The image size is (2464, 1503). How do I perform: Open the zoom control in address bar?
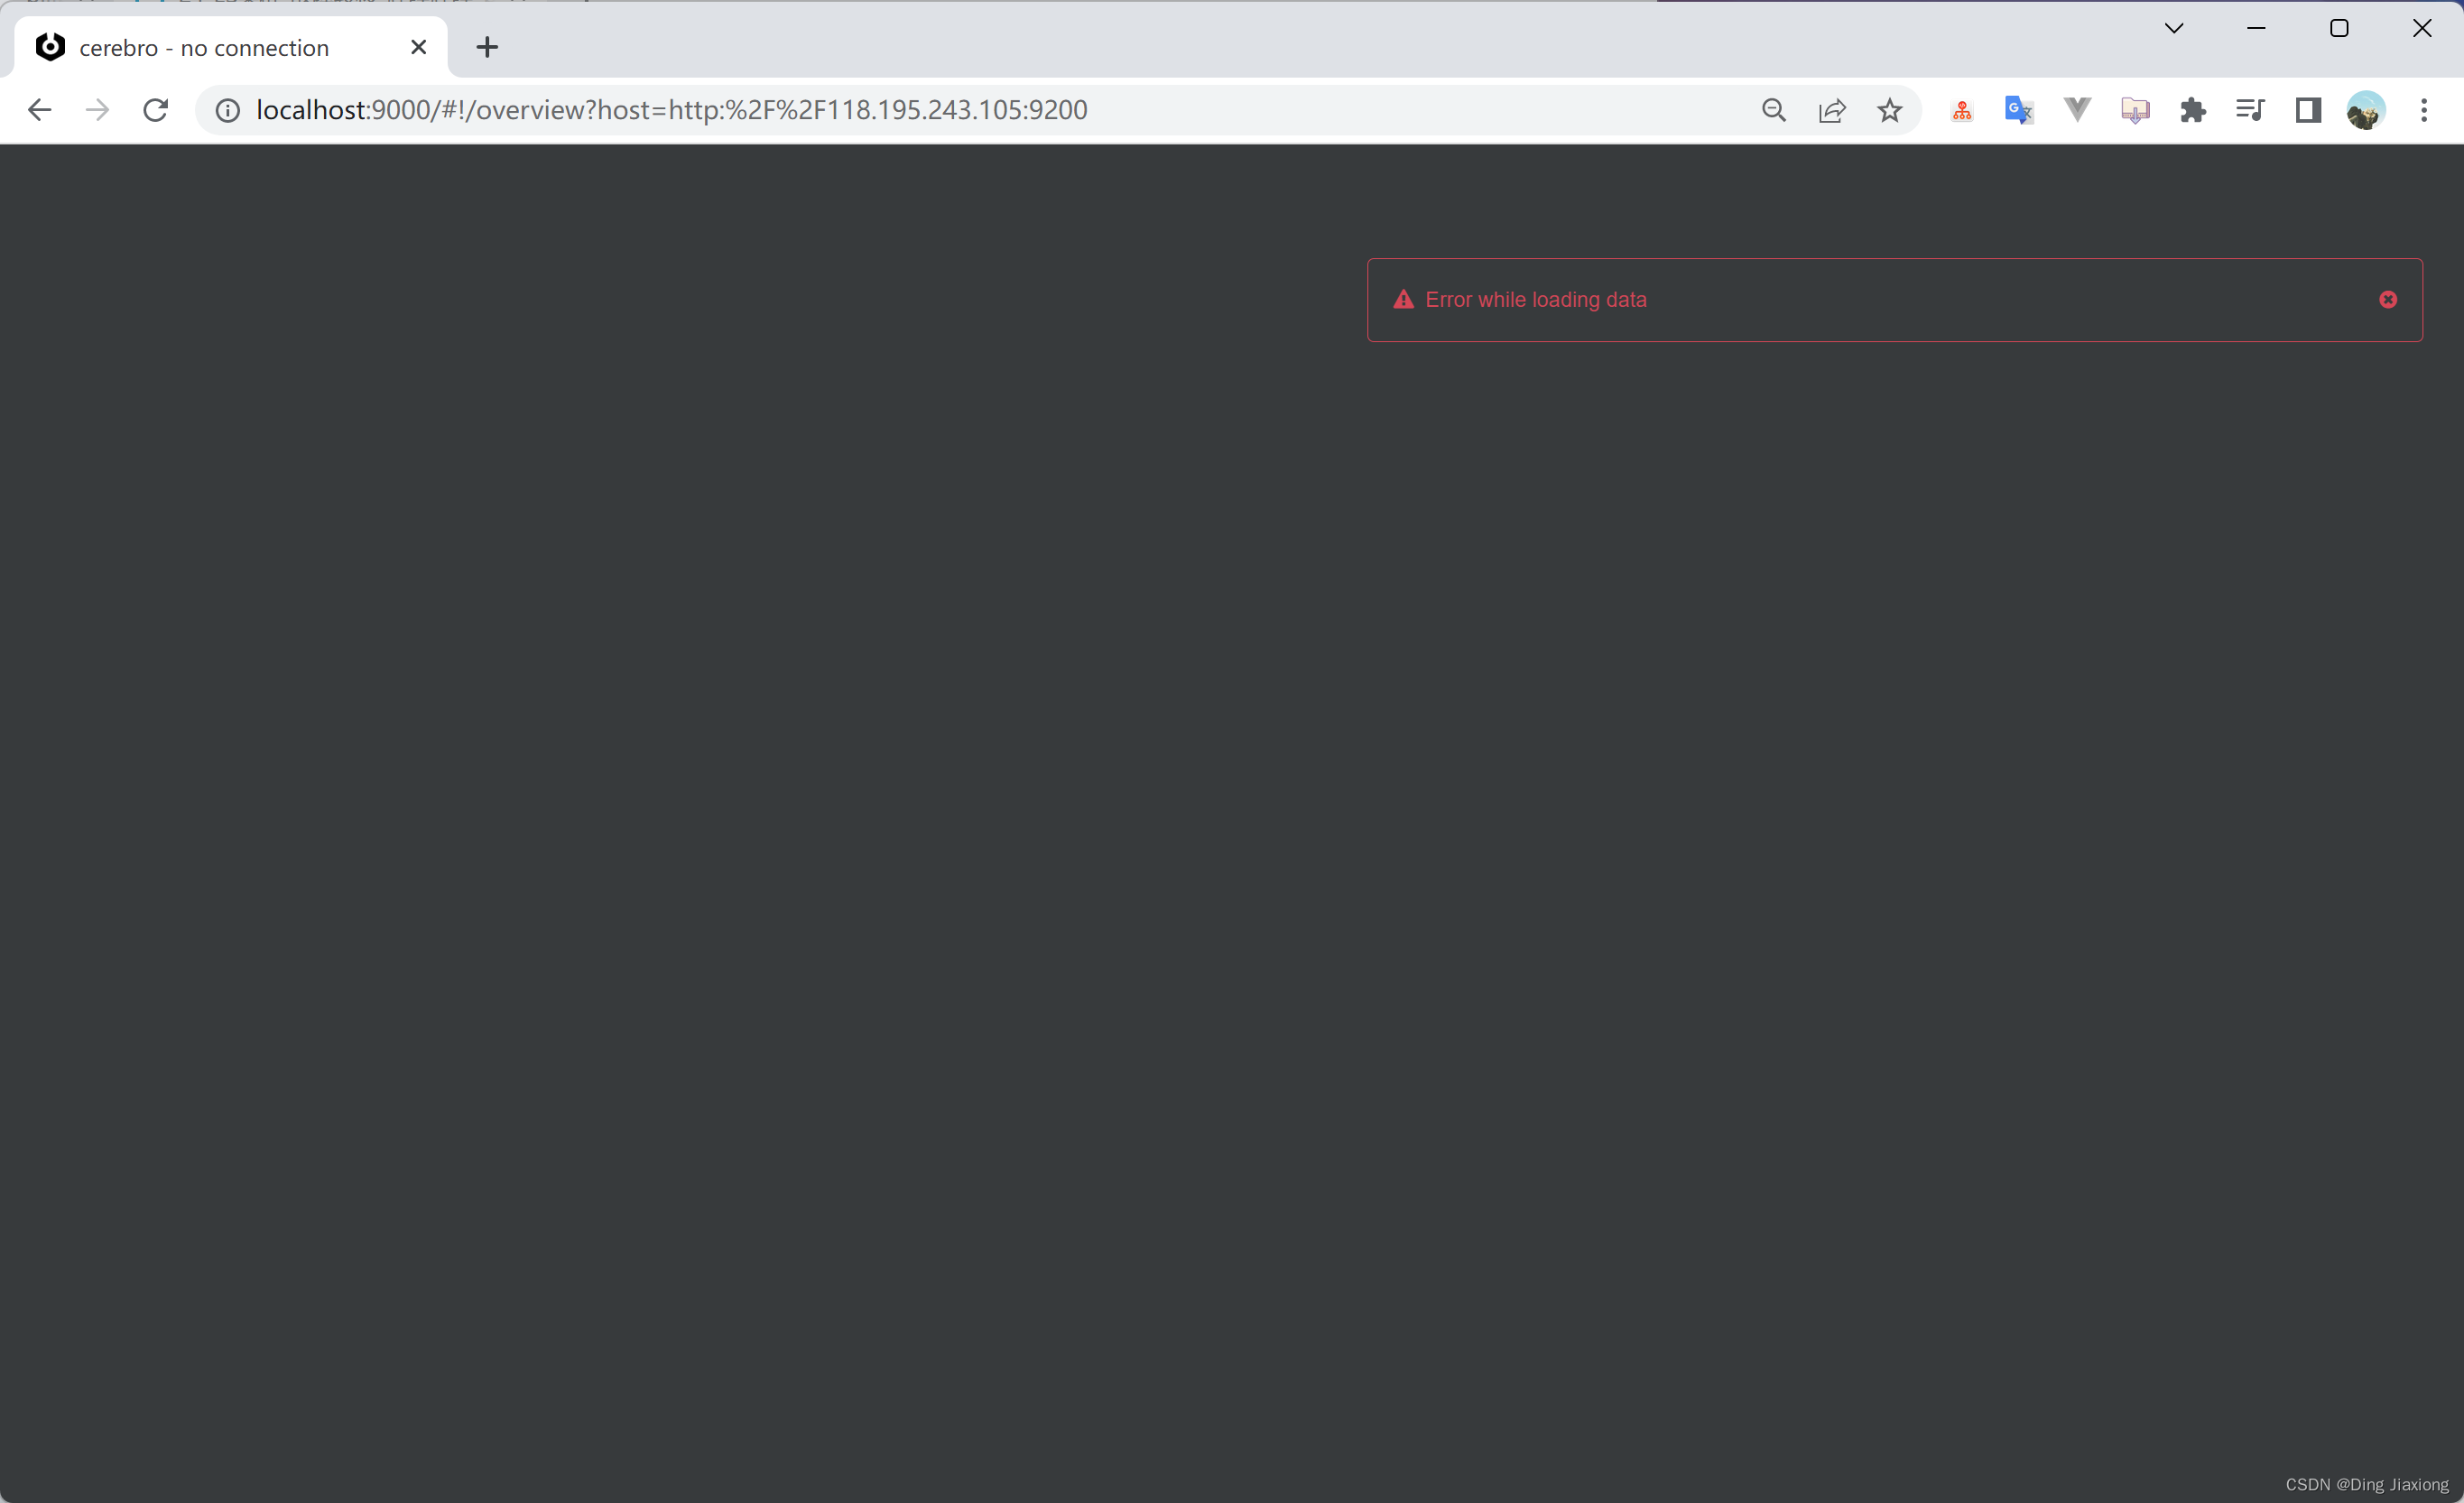click(x=1773, y=110)
